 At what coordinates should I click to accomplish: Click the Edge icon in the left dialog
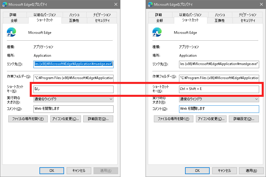tap(11, 32)
